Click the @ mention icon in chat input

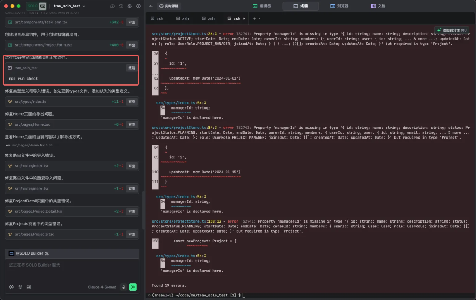(11, 287)
